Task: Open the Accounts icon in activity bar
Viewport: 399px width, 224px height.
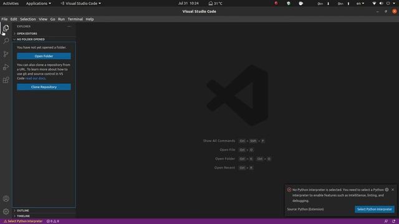Action: [6, 198]
